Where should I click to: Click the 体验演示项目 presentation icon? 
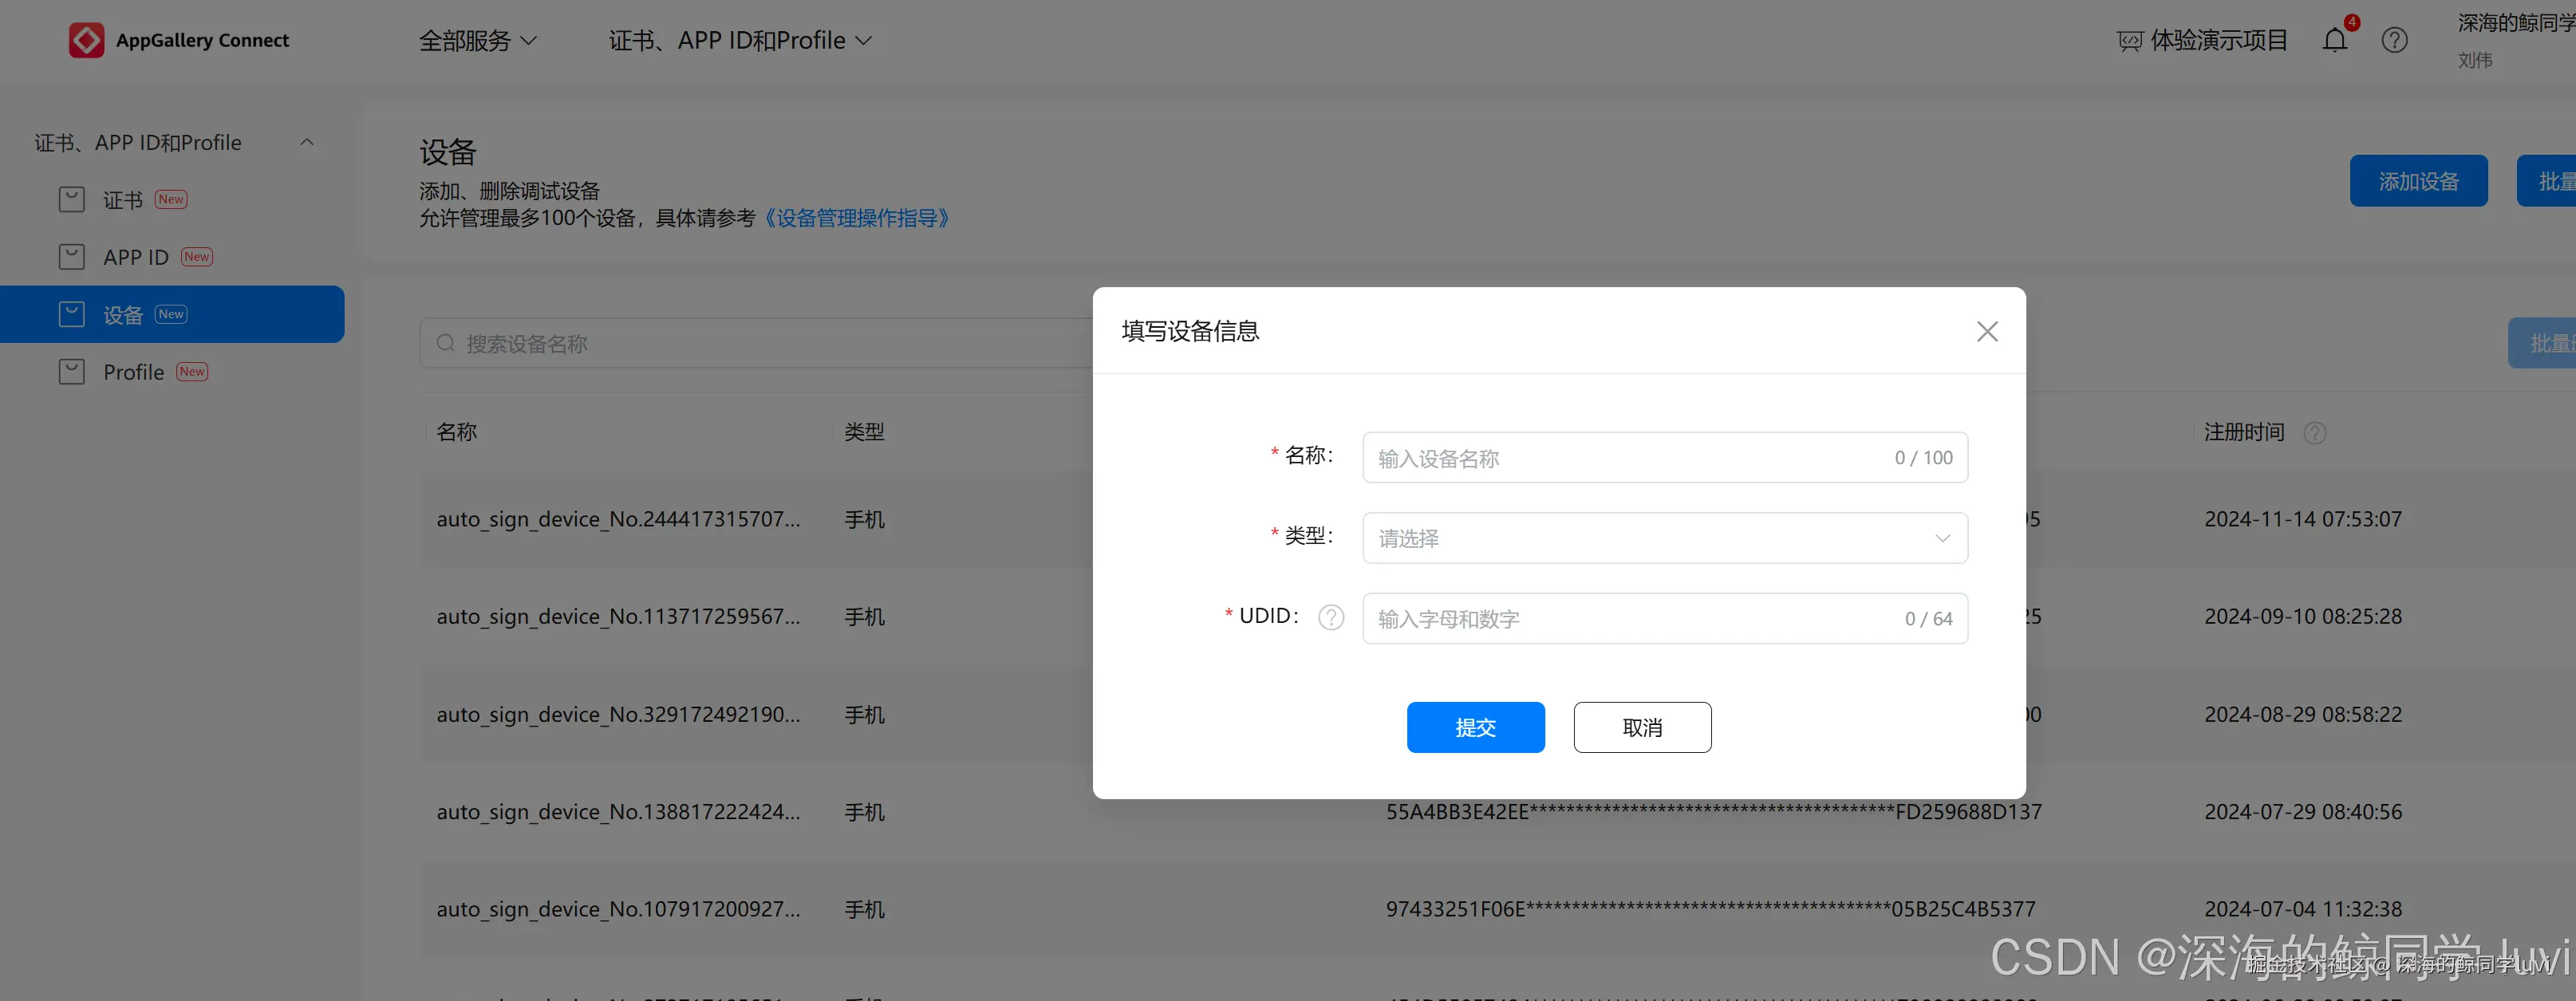[2129, 41]
